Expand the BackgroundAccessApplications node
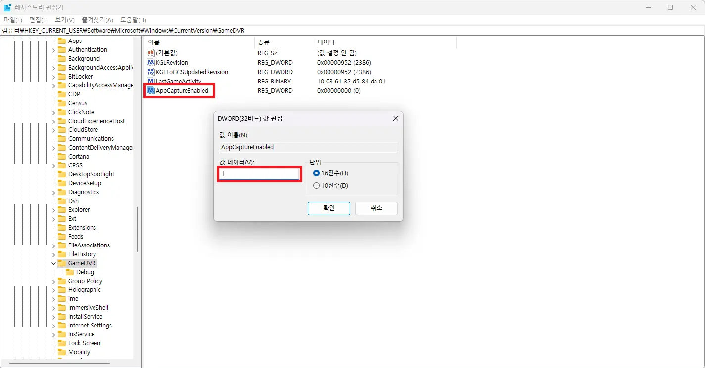The height and width of the screenshot is (368, 705). 54,68
